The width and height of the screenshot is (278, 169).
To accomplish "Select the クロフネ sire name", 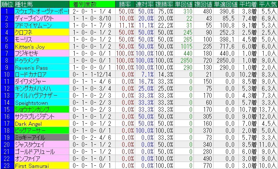I will pos(42,32).
